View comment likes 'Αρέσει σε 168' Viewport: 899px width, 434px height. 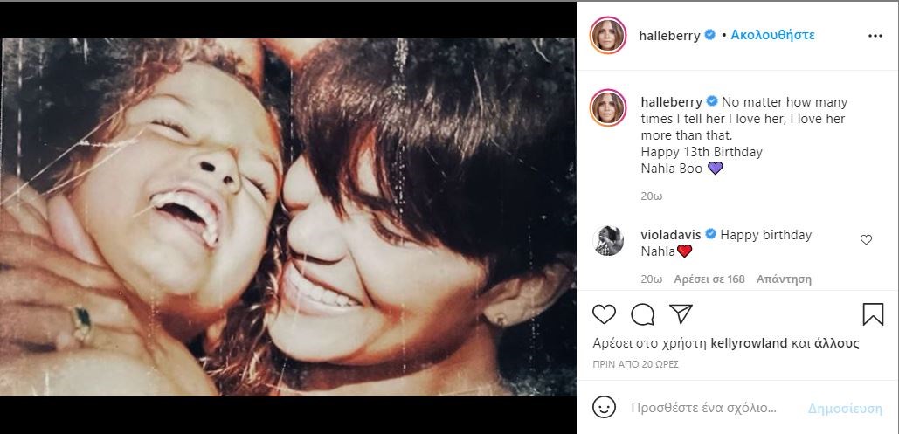(x=709, y=279)
